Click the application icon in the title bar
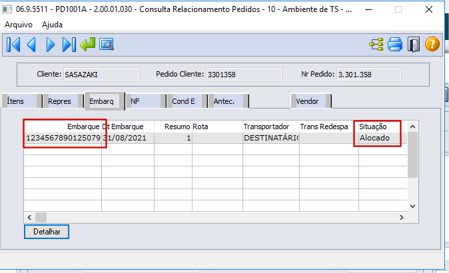 pyautogui.click(x=7, y=9)
